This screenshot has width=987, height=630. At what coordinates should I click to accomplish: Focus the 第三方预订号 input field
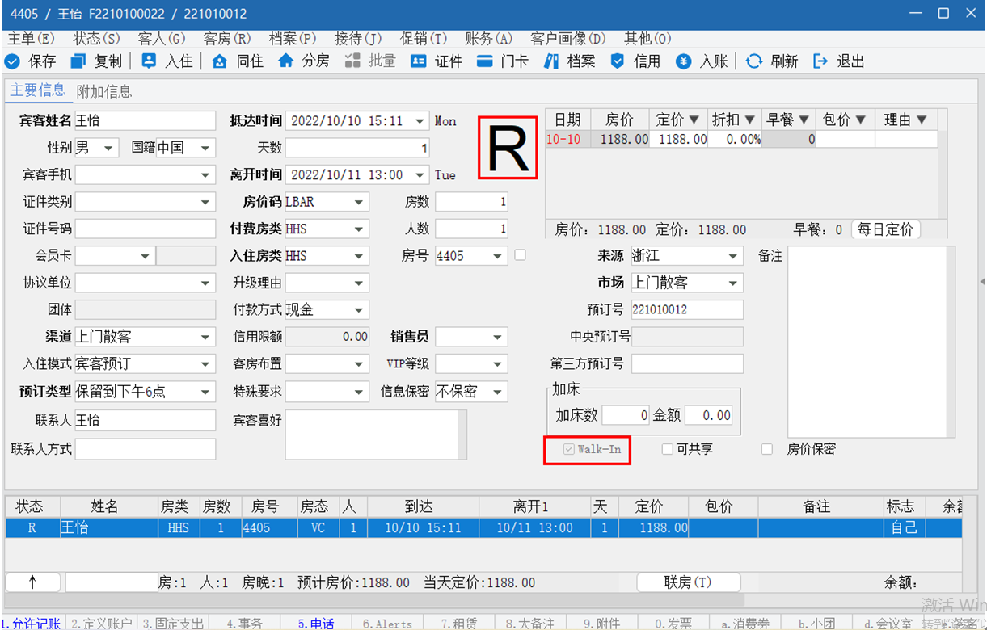[687, 363]
